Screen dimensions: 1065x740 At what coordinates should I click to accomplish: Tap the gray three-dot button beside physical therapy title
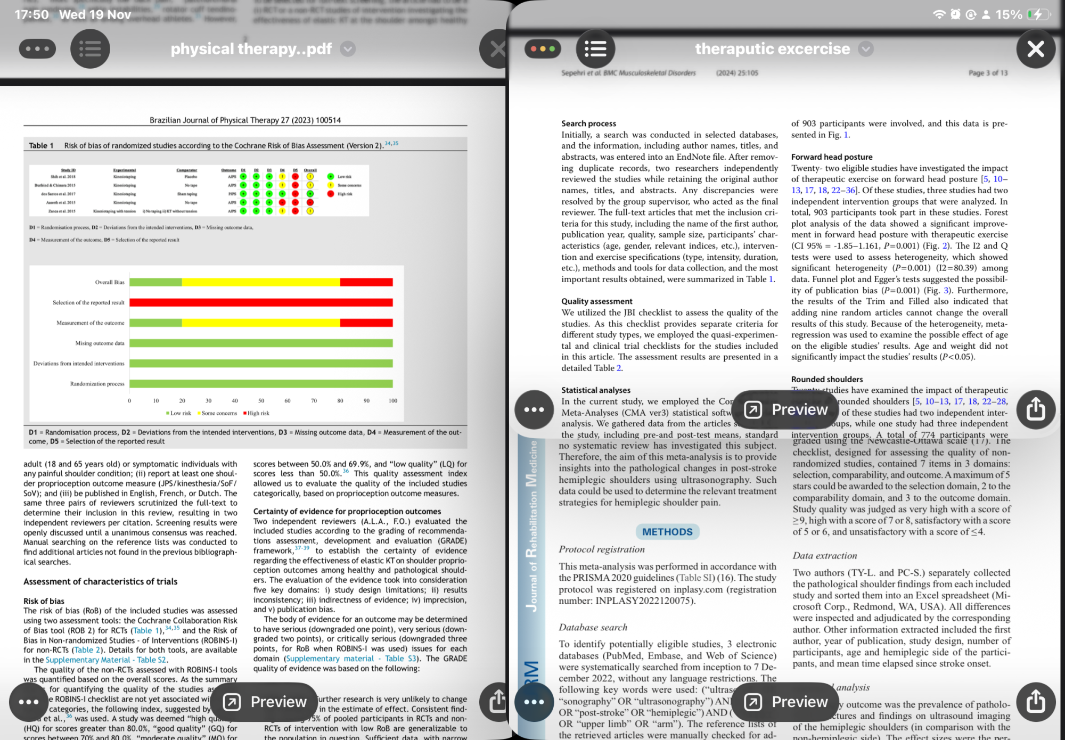point(37,49)
